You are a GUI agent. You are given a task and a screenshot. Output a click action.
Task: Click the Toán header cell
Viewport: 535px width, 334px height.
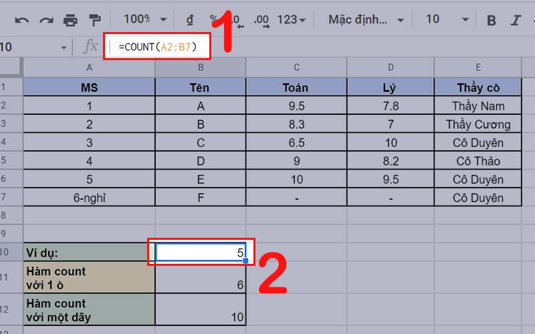296,88
